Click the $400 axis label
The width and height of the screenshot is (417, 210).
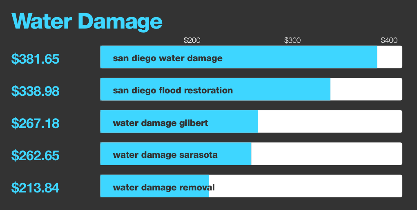389,40
